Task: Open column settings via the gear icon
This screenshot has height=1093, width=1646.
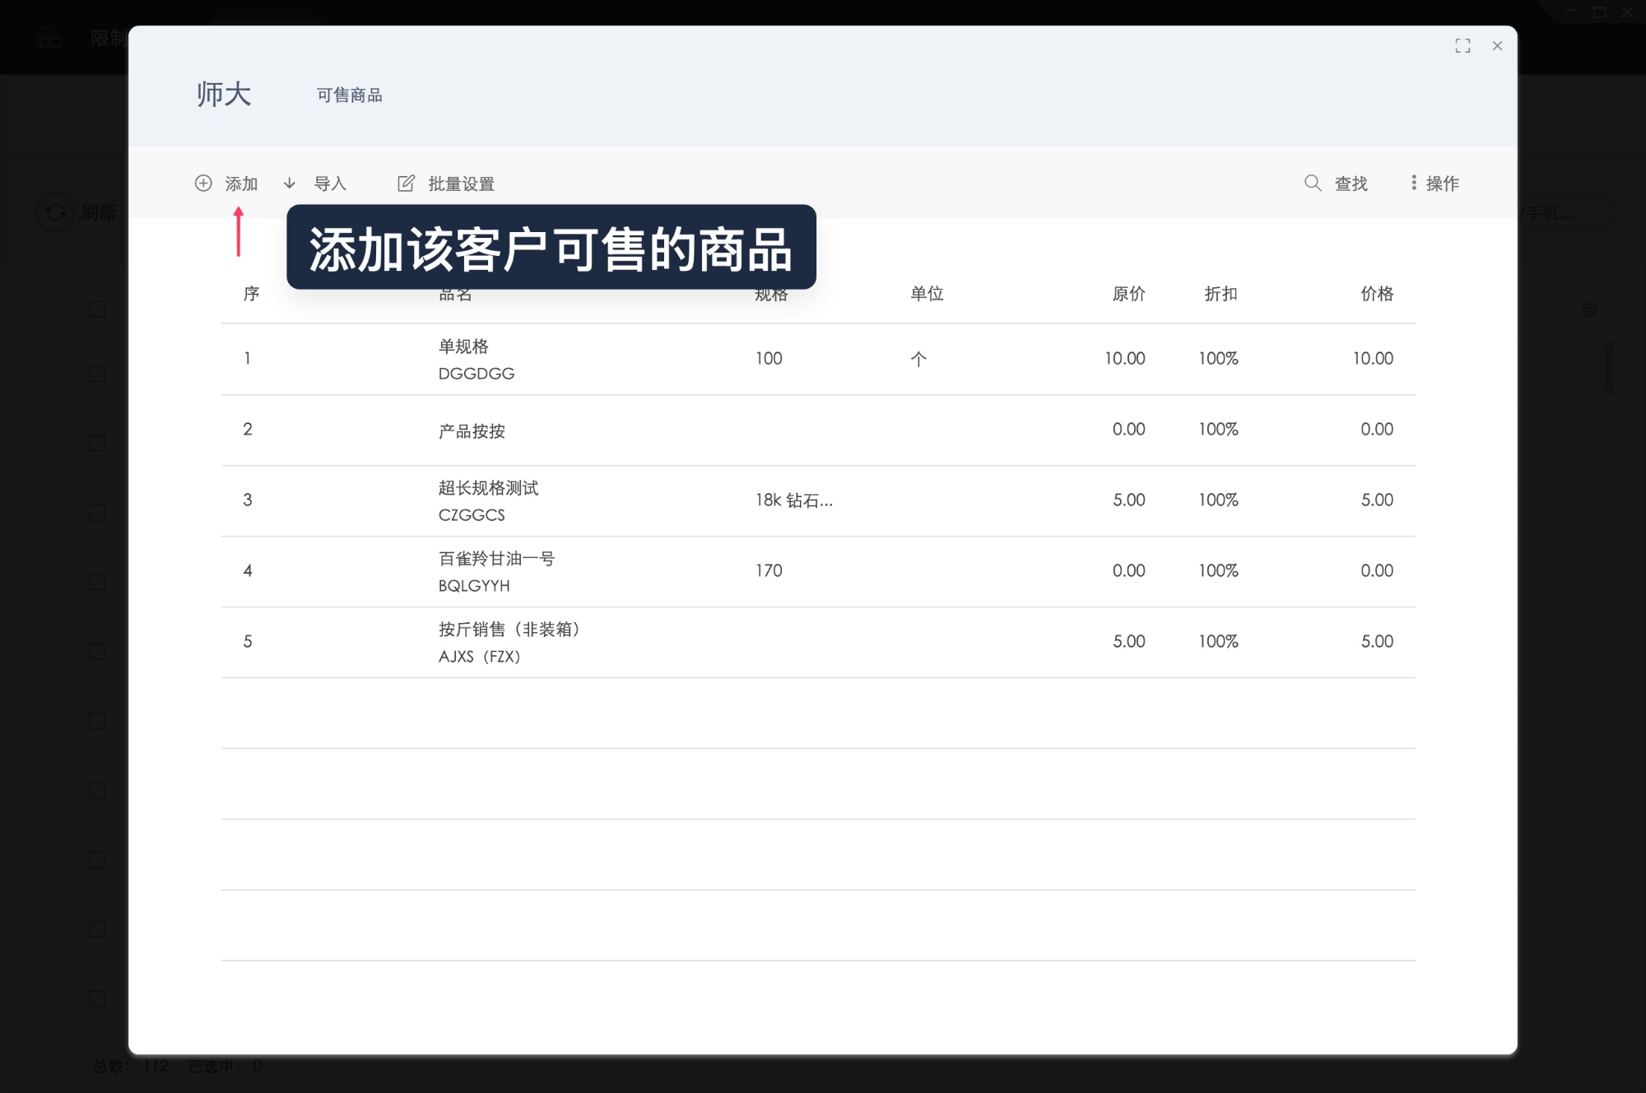Action: click(1590, 309)
